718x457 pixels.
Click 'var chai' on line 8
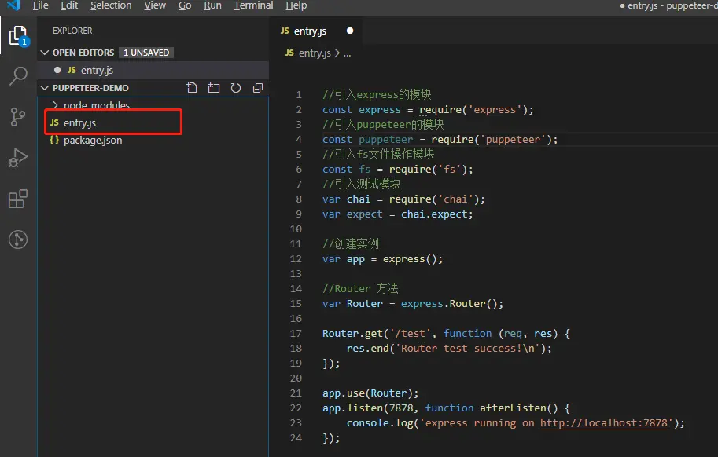(346, 199)
